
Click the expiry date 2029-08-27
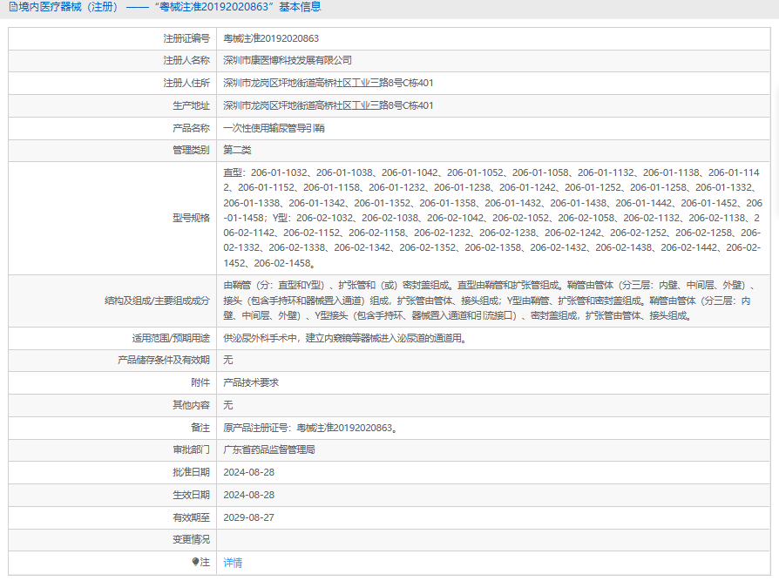click(248, 517)
